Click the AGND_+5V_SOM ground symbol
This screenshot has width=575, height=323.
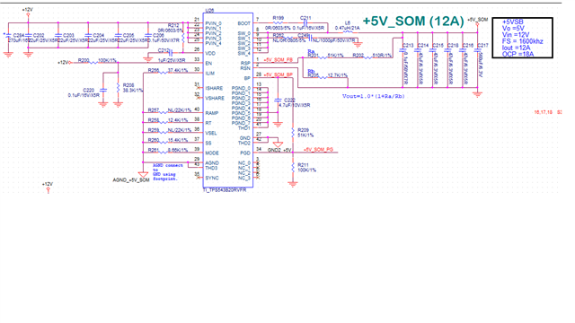coord(143,175)
